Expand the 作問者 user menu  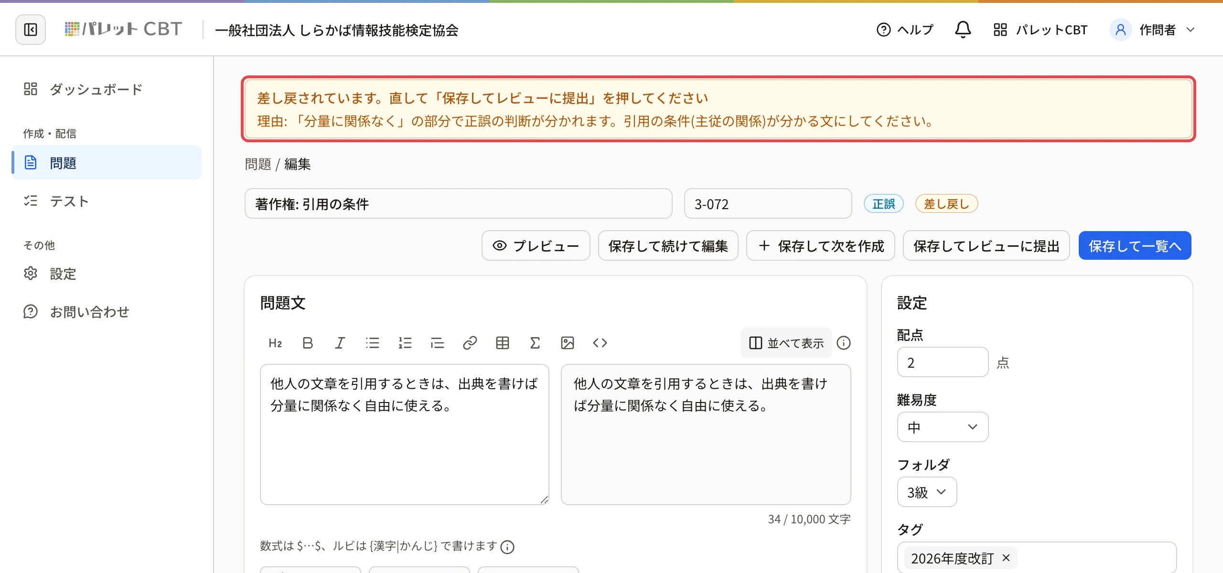pyautogui.click(x=1152, y=30)
